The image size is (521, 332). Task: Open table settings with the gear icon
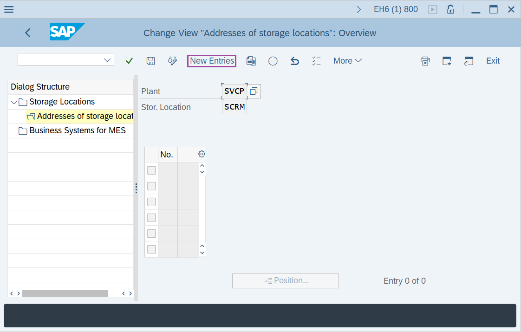(201, 154)
